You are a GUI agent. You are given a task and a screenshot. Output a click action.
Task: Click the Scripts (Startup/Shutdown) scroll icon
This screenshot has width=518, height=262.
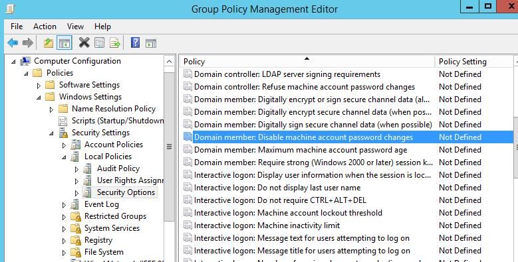(63, 121)
